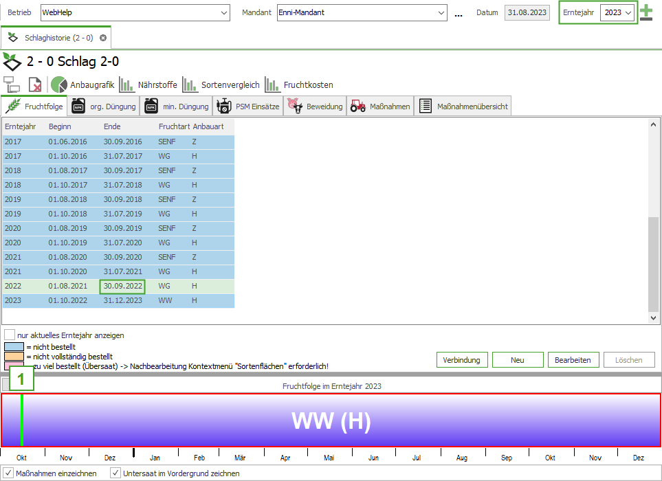This screenshot has height=481, width=662.
Task: Click the blue 'nicht bestellt' legend swatch
Action: point(14,347)
